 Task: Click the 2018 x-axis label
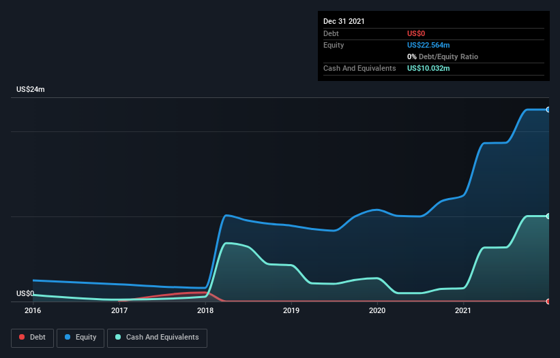205,310
